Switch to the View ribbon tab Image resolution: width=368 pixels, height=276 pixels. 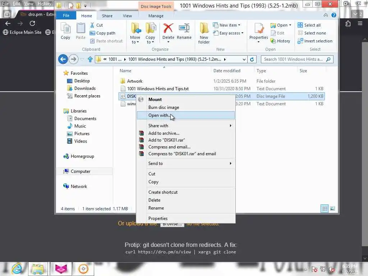coord(127,16)
